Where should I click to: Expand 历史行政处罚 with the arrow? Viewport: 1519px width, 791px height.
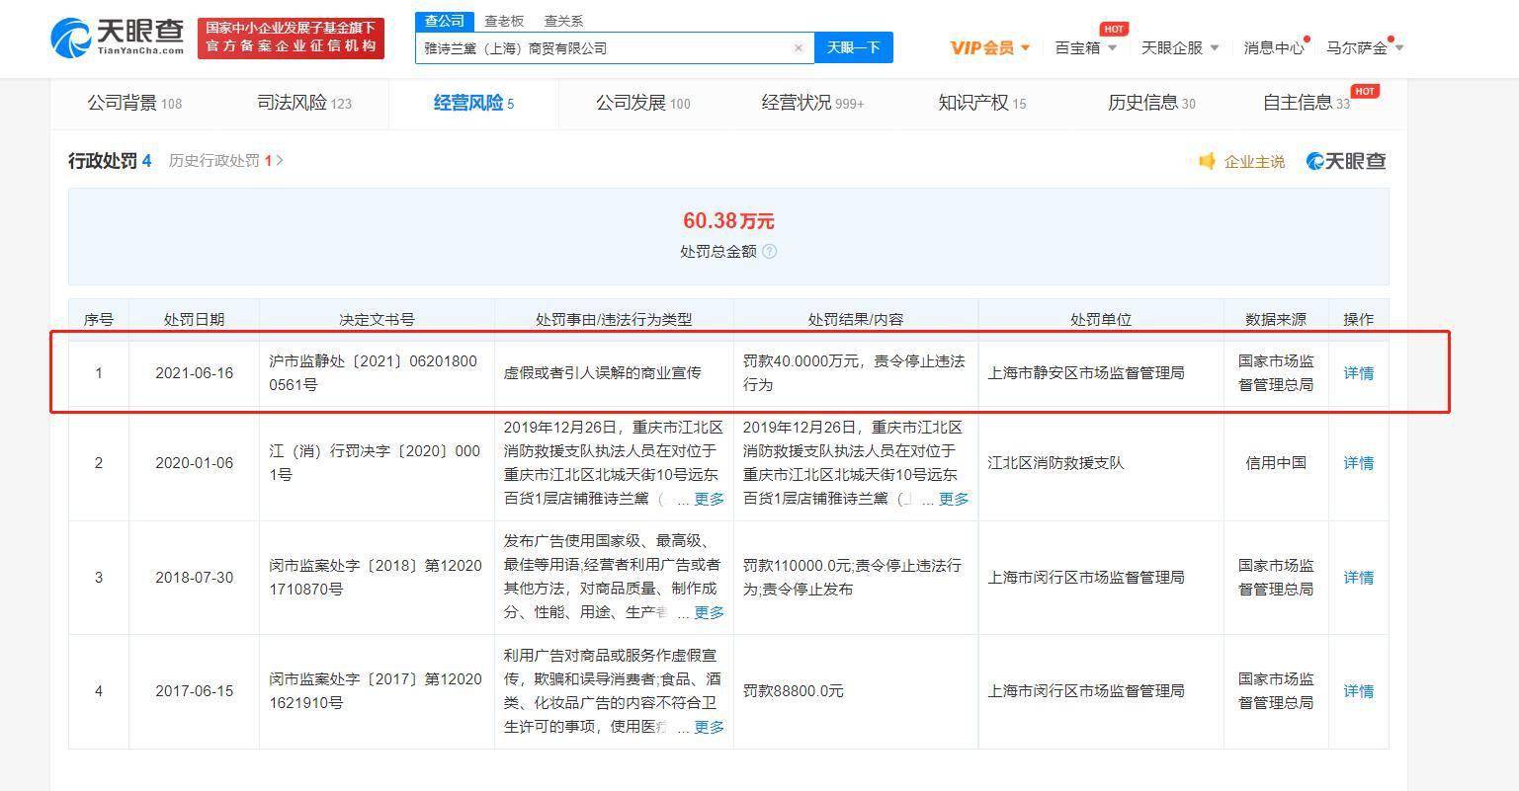[x=280, y=161]
